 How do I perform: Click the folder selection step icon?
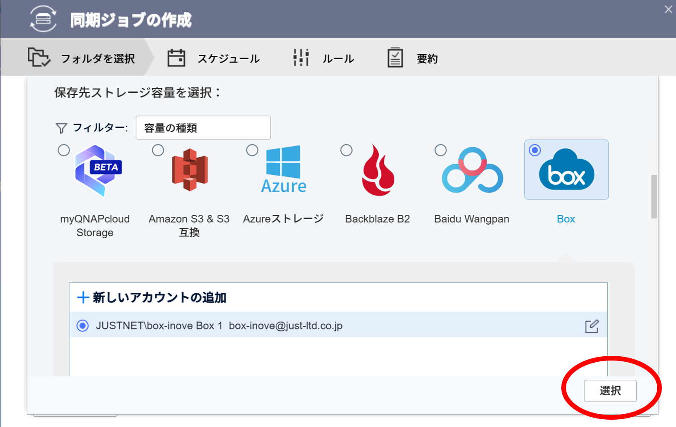click(x=39, y=57)
